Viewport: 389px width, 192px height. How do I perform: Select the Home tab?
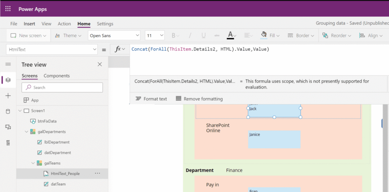(84, 24)
